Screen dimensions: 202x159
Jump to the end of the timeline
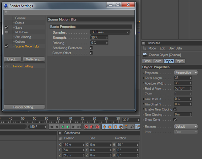click(x=79, y=127)
